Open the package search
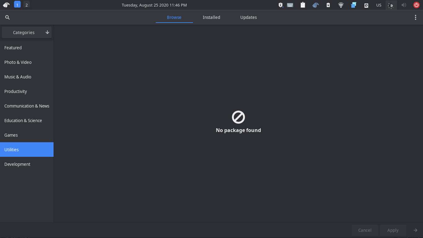This screenshot has height=238, width=423. tap(7, 17)
